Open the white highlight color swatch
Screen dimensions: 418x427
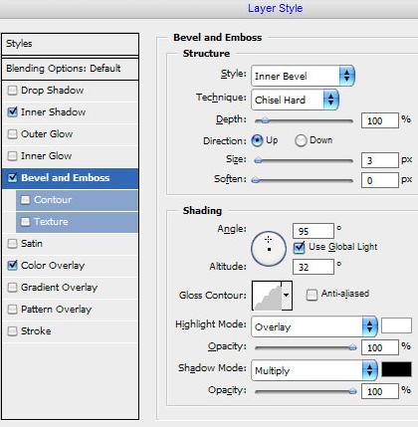(x=396, y=325)
